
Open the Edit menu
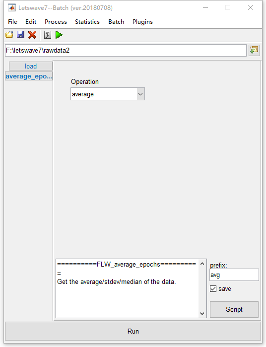(31, 22)
